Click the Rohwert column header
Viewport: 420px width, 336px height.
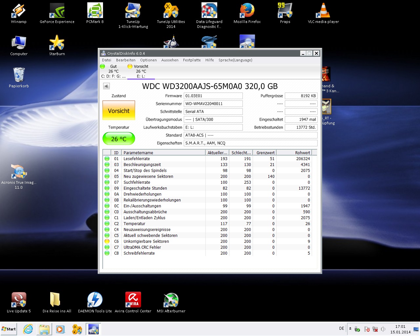coord(294,153)
